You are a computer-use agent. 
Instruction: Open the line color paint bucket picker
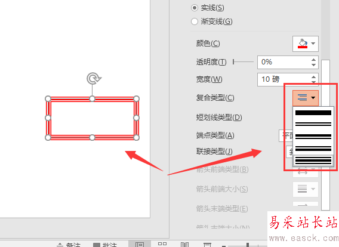(x=305, y=44)
